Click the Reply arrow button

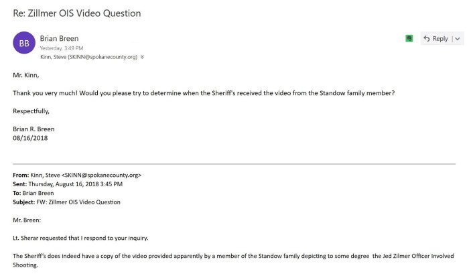[435, 39]
